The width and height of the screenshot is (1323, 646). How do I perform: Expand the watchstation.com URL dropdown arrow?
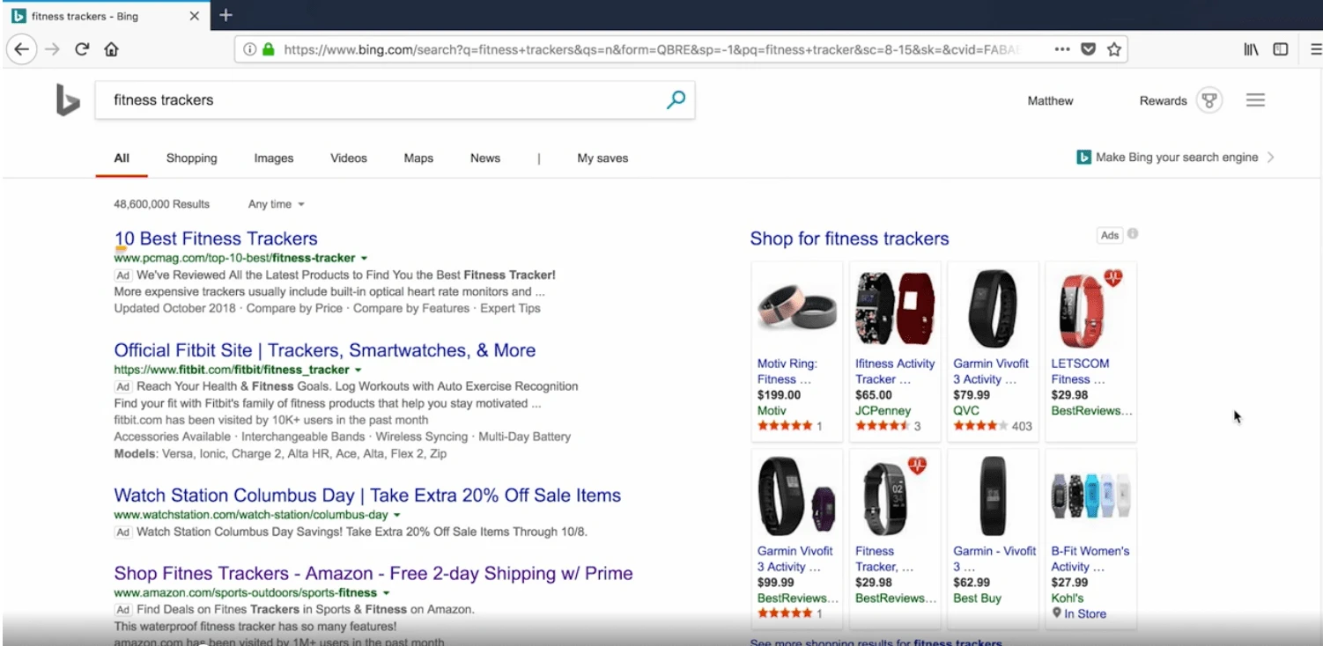click(x=396, y=516)
